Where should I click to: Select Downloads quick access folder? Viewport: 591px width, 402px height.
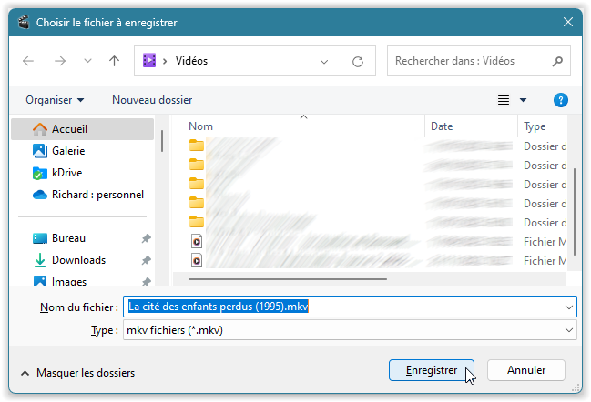pos(78,260)
